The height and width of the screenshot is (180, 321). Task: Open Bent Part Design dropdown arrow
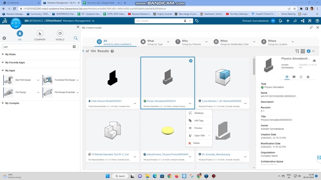(38, 80)
